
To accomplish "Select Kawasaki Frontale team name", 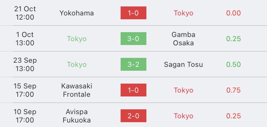I will point(77,90).
